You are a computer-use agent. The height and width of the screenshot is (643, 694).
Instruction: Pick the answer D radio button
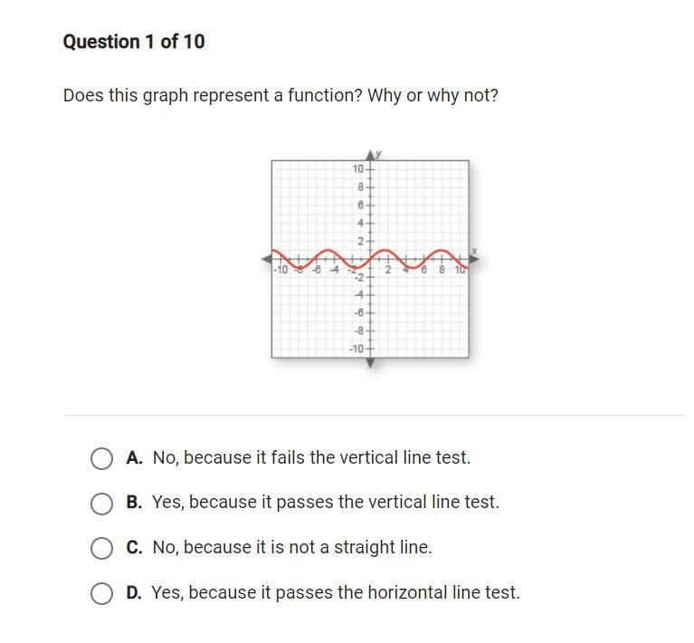[x=102, y=593]
